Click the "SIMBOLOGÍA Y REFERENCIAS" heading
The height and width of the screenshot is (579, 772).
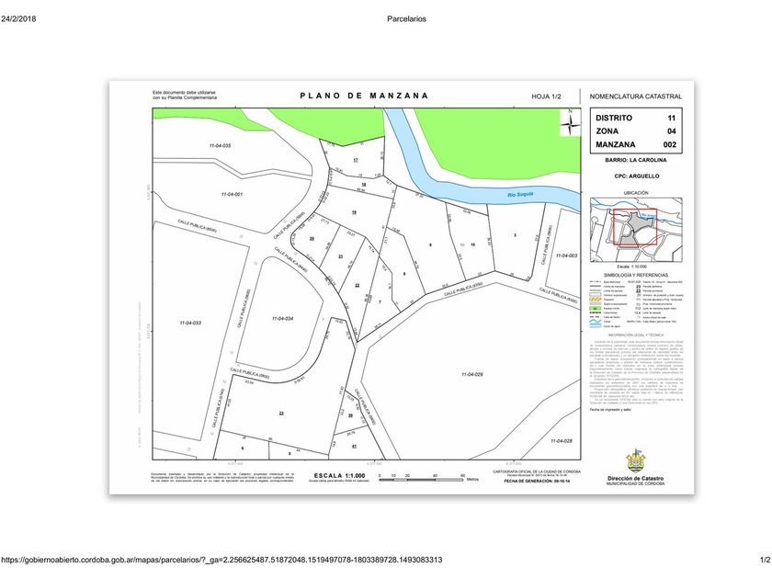636,275
